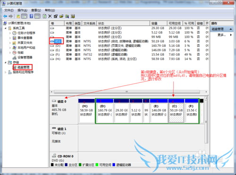236x175 pixels.
Task: Select 共享文件夹 in the tree
Action: 25,43
